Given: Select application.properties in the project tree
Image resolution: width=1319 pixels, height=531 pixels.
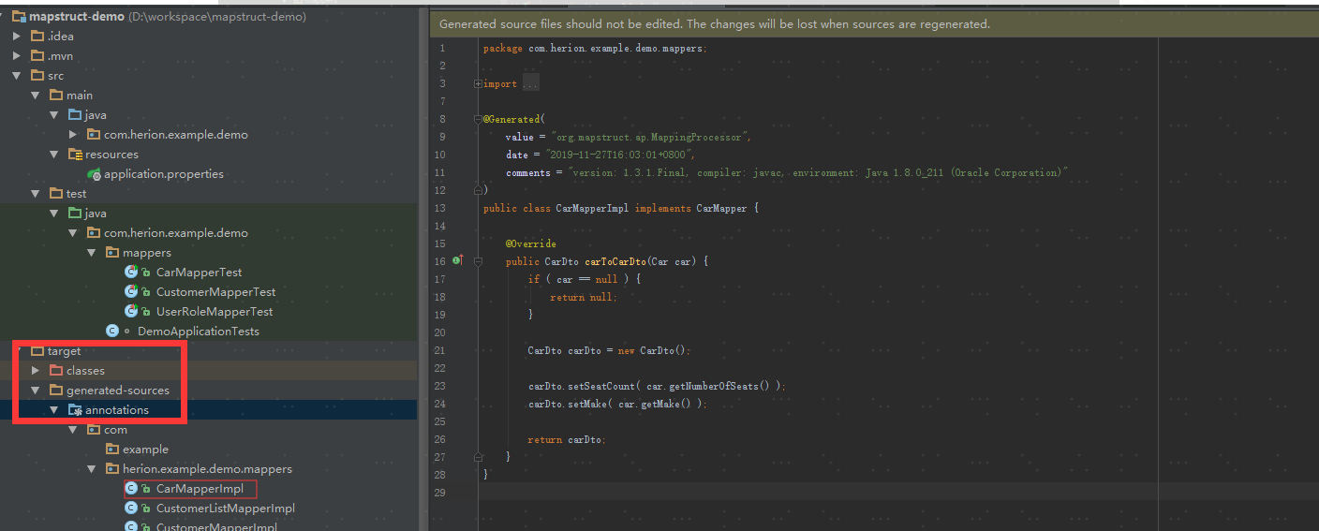Looking at the screenshot, I should coord(164,174).
